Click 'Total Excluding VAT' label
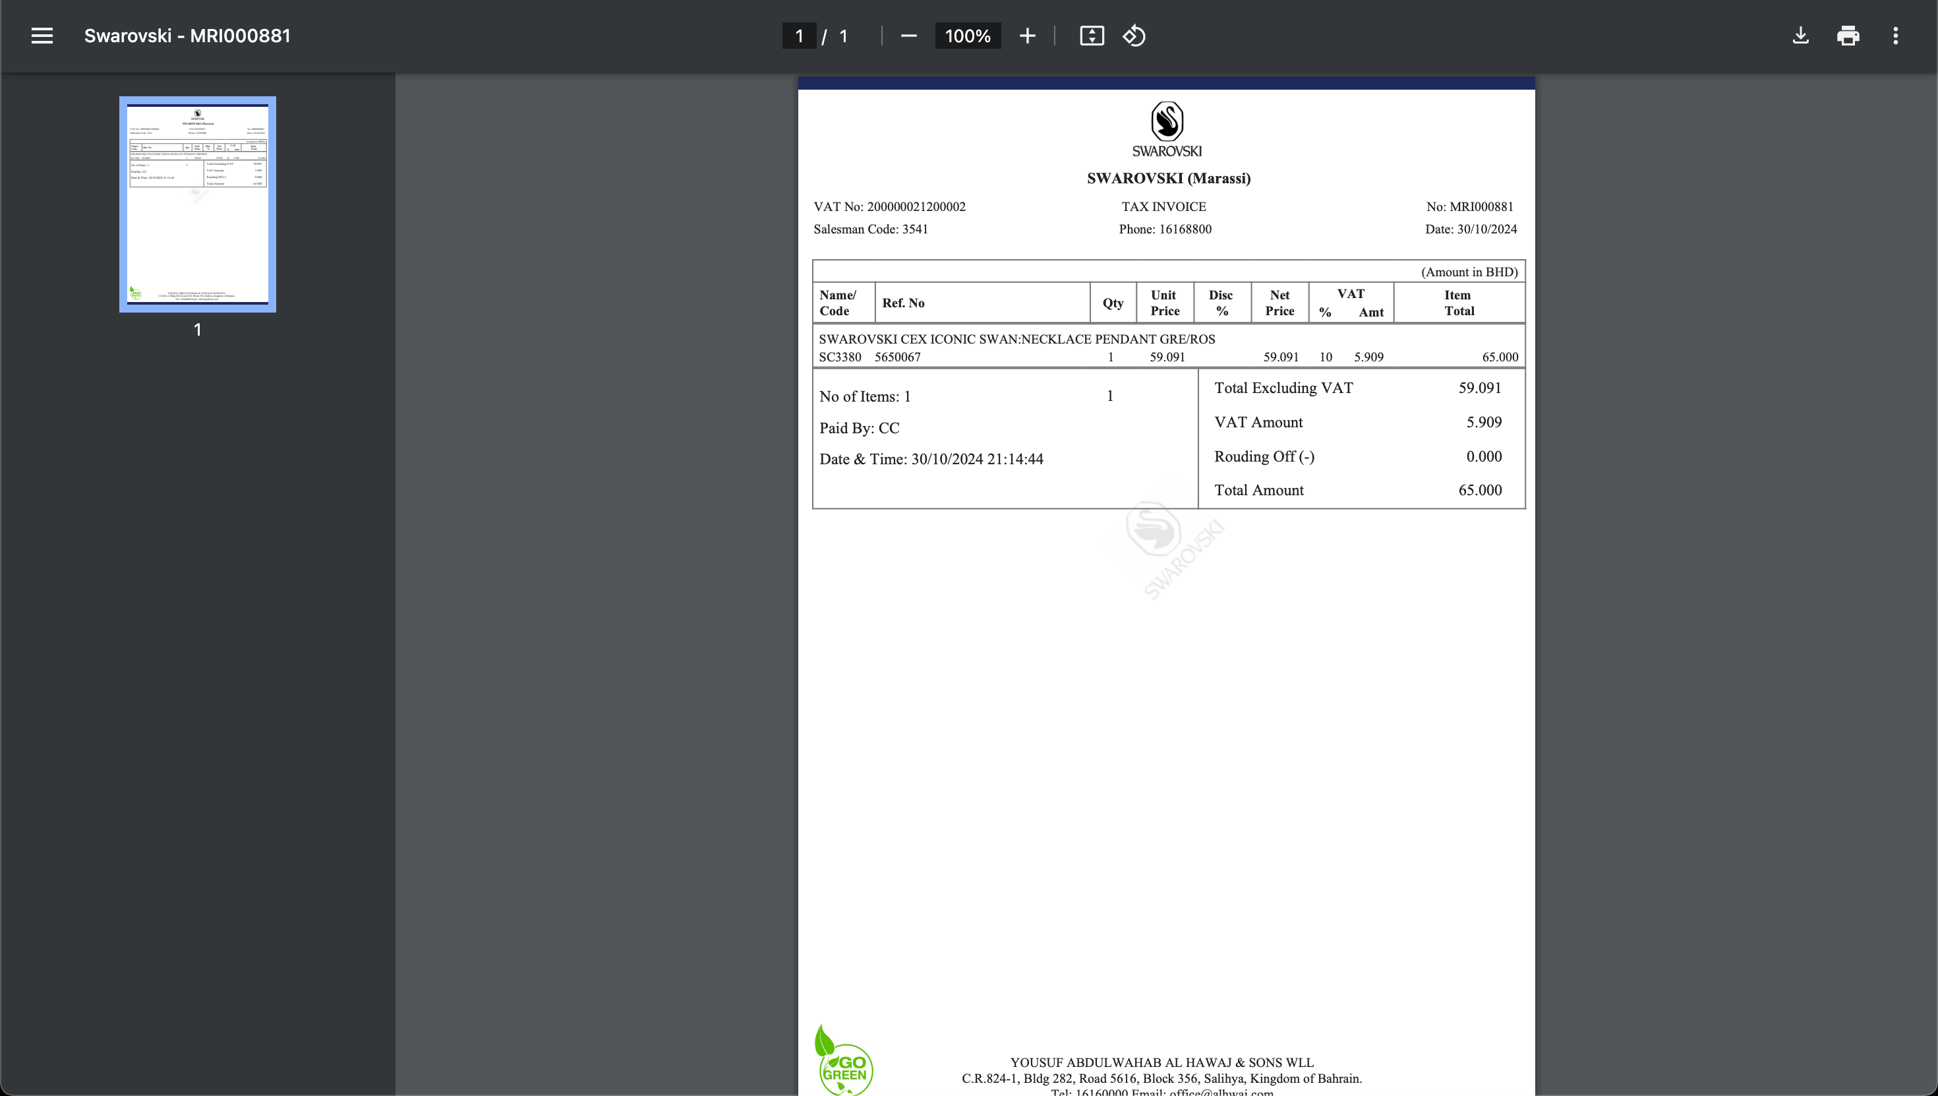Viewport: 1938px width, 1096px height. [1283, 388]
